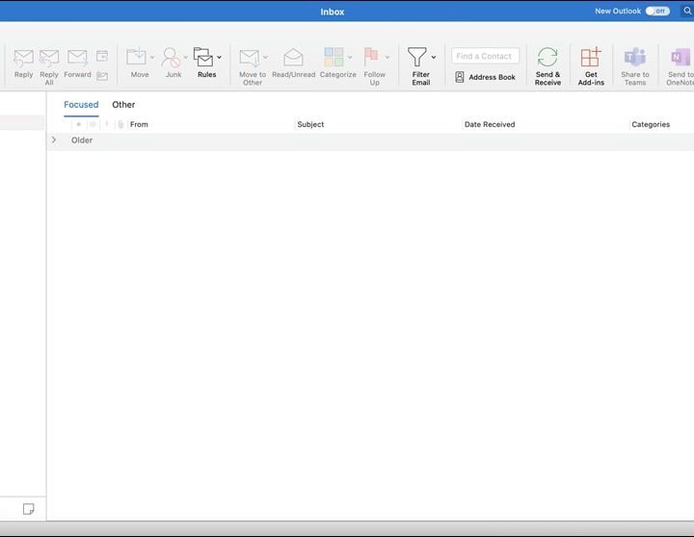Open the Rules dropdown arrow
The image size is (694, 537).
point(219,58)
